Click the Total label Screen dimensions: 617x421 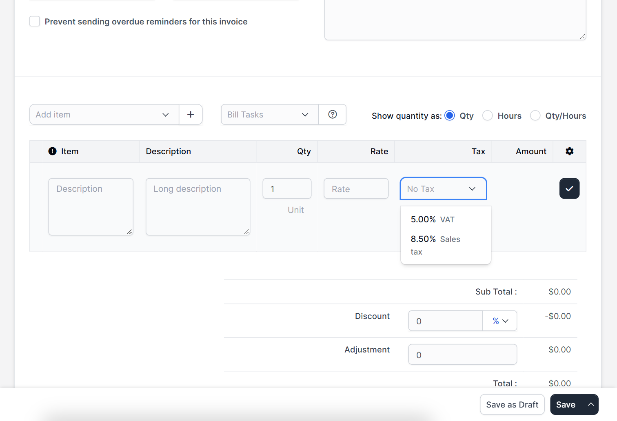tap(505, 383)
